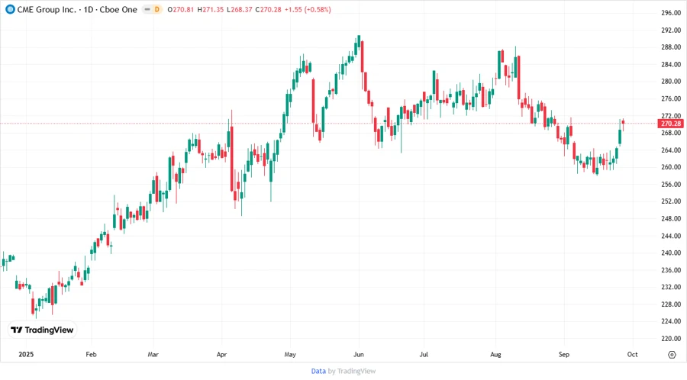Screen dimensions: 687x380
Task: Select the 276.00 price axis label
Action: pyautogui.click(x=671, y=98)
